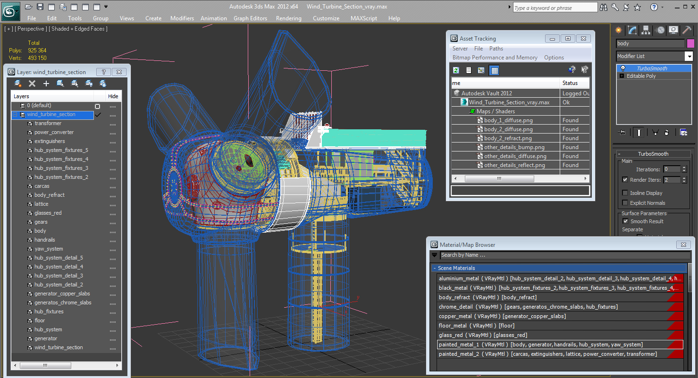Open the Display command panel tab
Screen dimensions: 698x378
[x=673, y=30]
